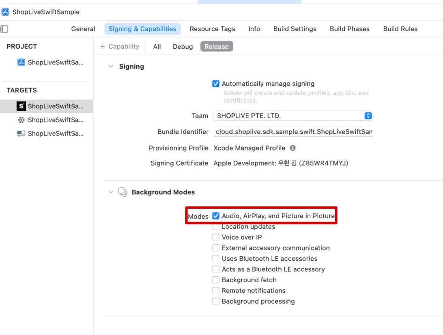The image size is (443, 335).
Task: Collapse the Signing section chevron
Action: coord(111,67)
